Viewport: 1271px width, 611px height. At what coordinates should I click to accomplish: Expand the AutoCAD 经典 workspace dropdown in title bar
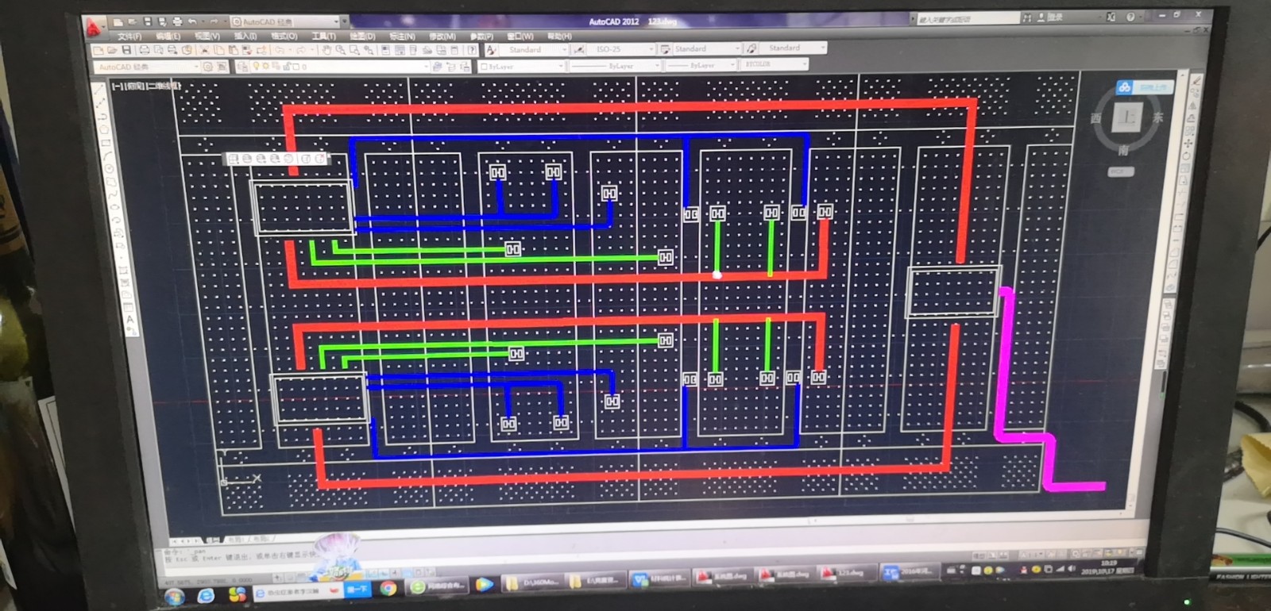[337, 21]
